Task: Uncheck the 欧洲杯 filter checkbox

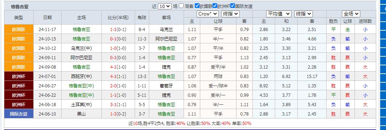Action: coord(215,6)
